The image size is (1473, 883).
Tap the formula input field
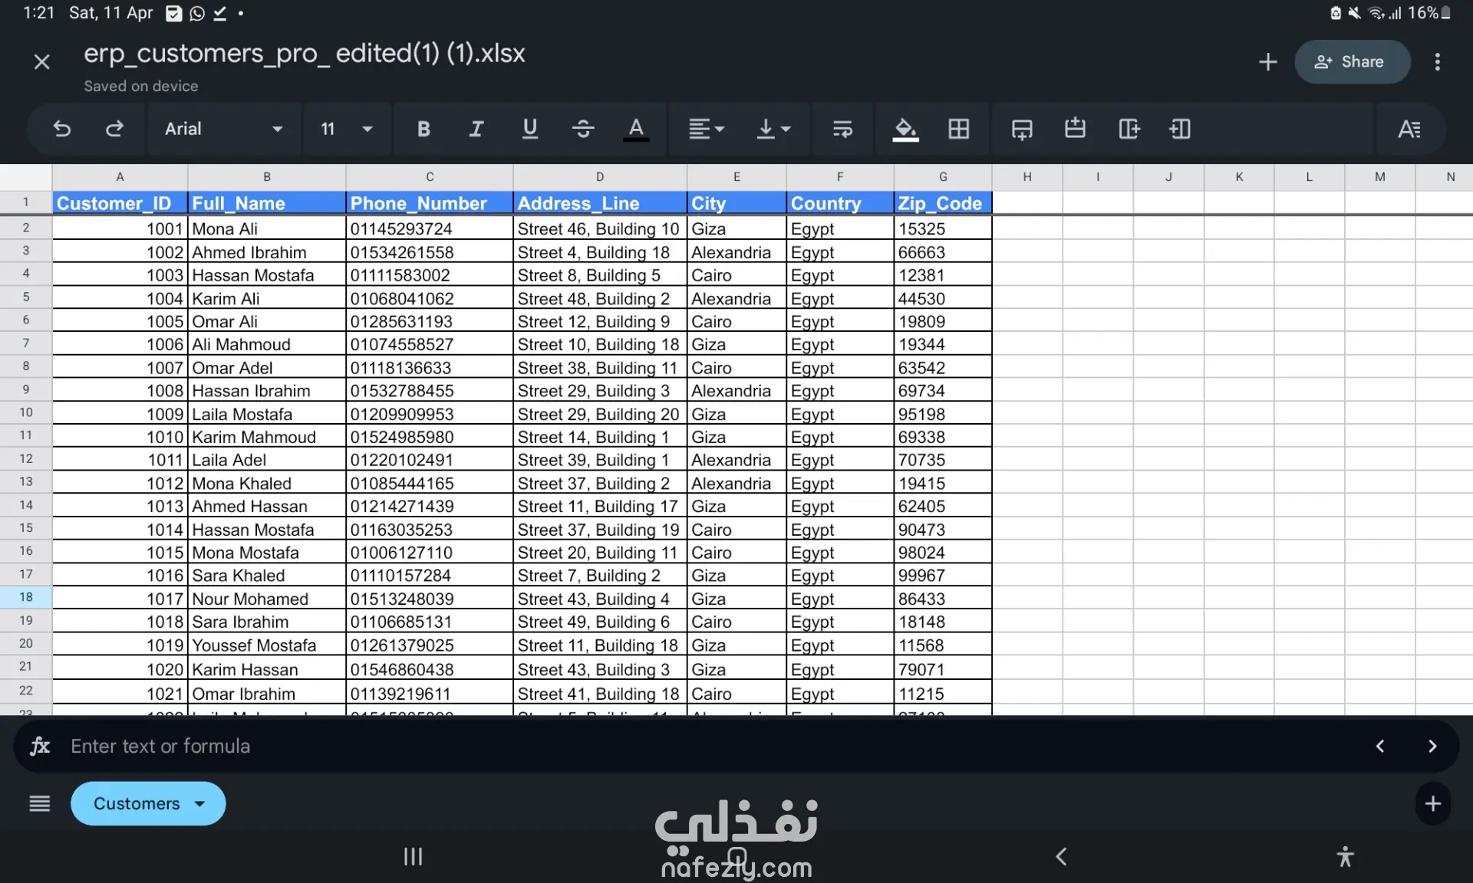pos(690,746)
